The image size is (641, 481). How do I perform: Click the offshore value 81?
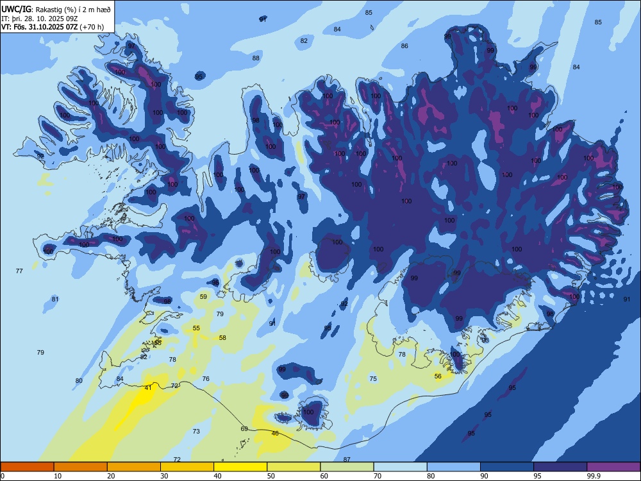[x=55, y=299]
